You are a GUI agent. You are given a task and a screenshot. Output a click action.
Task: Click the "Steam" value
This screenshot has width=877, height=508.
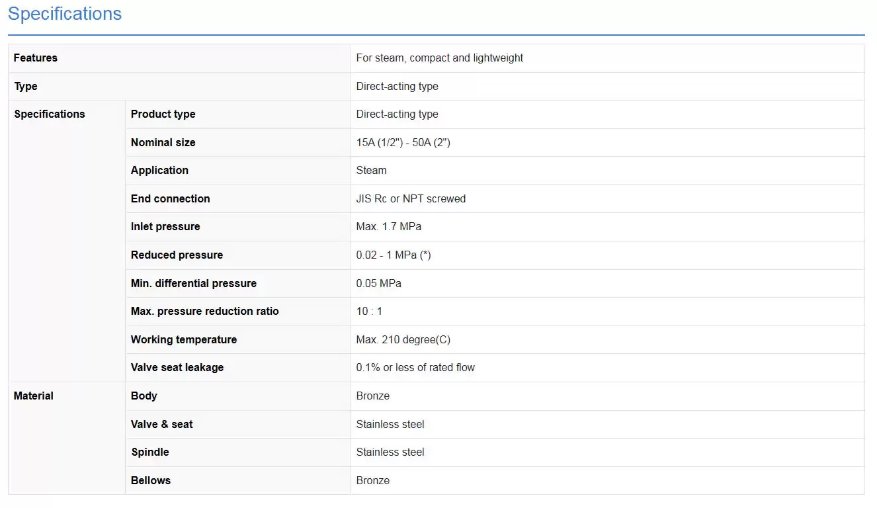[372, 171]
